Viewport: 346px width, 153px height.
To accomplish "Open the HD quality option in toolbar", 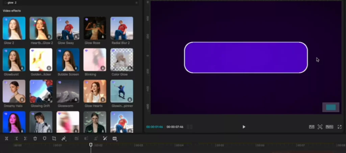I will [115, 138].
